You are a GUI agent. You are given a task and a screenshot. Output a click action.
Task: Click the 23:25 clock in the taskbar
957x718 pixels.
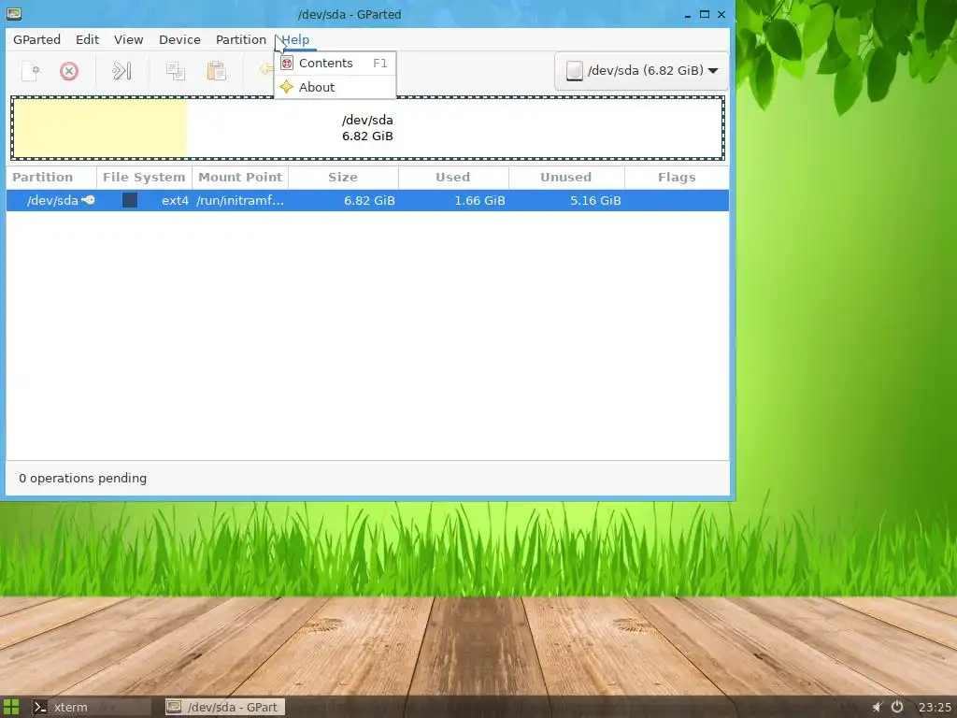click(x=935, y=707)
